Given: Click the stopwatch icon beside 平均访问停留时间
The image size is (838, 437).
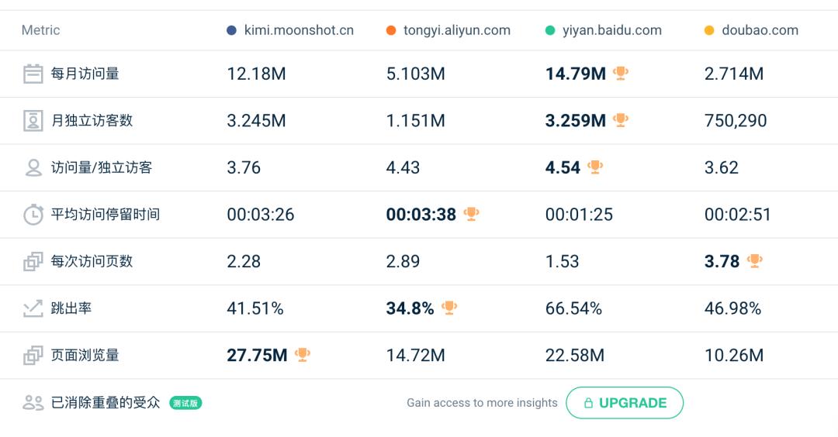Looking at the screenshot, I should point(33,215).
